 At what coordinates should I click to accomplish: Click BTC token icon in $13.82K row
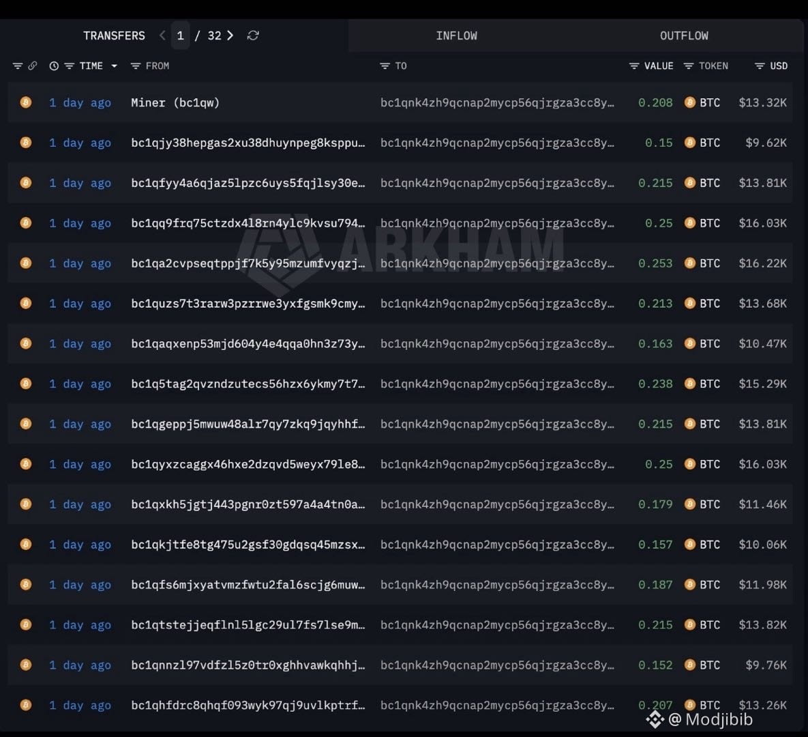point(690,624)
